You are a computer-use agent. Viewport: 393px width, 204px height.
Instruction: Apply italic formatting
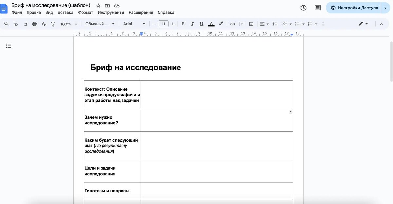192,24
